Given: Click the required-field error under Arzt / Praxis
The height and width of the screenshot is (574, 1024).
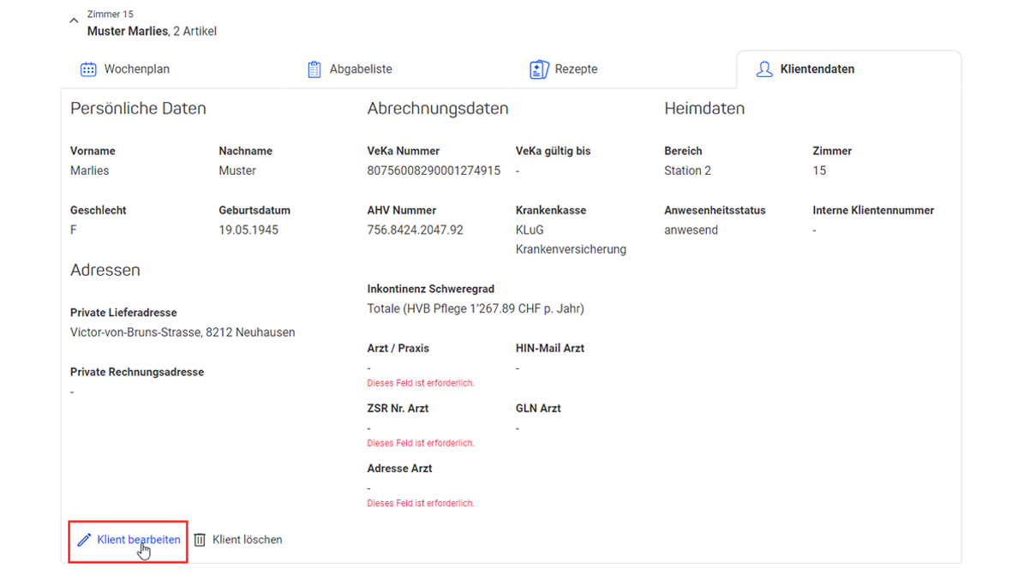Looking at the screenshot, I should (x=421, y=383).
